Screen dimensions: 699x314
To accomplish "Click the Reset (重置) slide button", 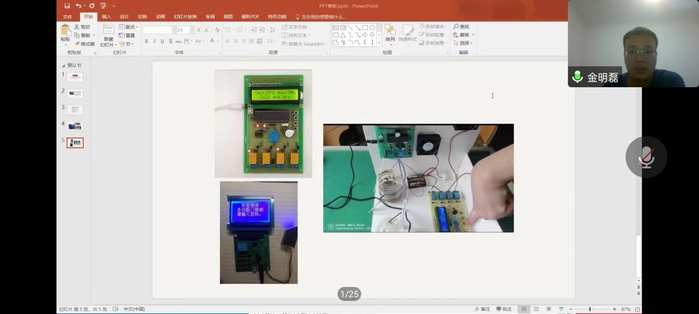I will click(127, 35).
